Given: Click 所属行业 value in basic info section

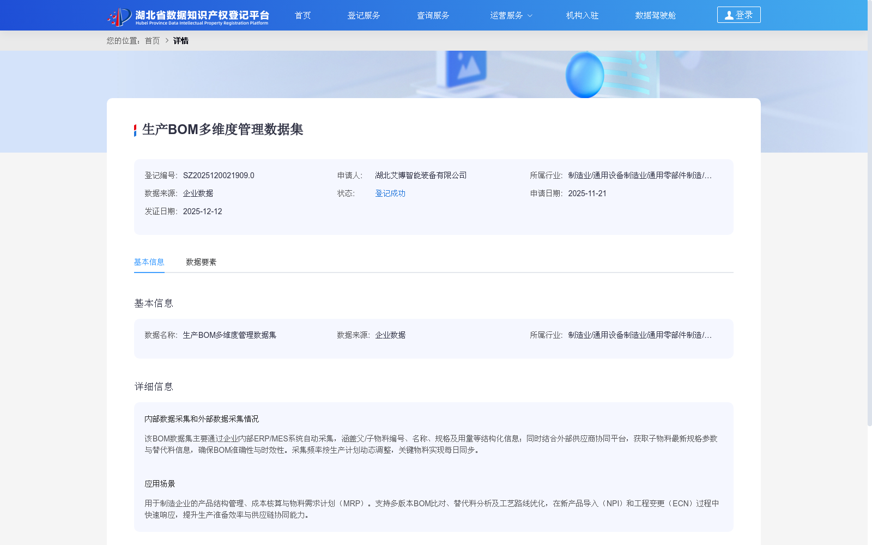Looking at the screenshot, I should pyautogui.click(x=640, y=335).
